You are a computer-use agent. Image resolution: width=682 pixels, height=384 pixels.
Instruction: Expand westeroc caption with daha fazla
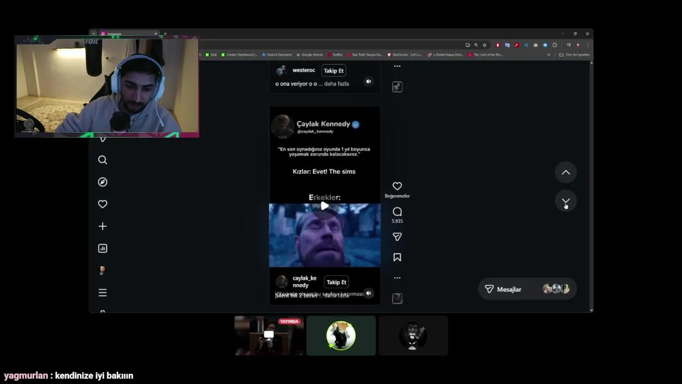[x=337, y=84]
